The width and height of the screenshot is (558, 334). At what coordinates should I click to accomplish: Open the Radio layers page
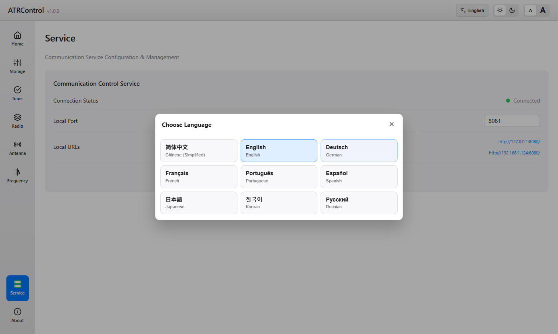point(18,121)
